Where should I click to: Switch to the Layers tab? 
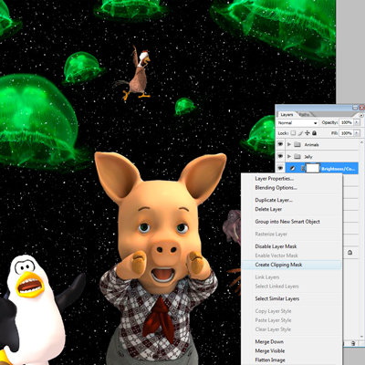point(287,115)
